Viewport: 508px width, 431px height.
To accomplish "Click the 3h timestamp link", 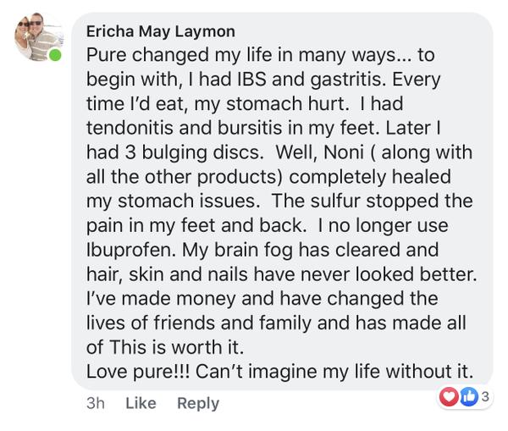I will point(96,403).
